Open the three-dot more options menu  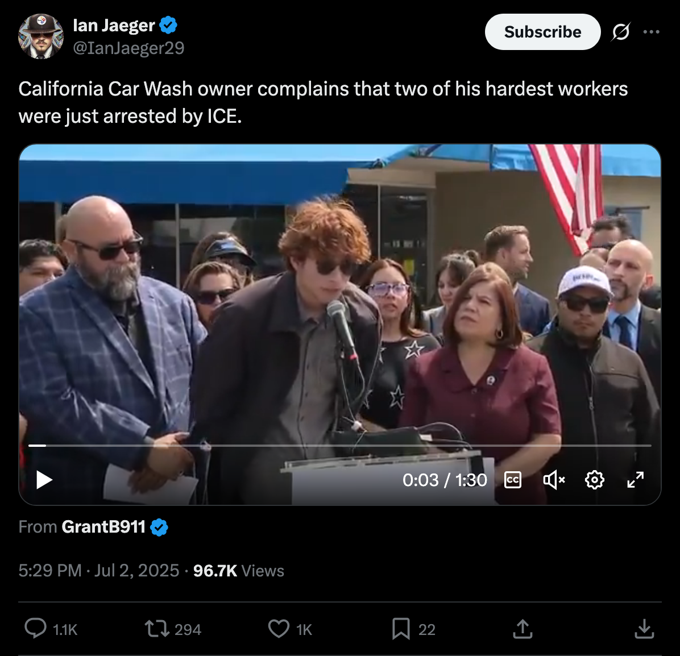(x=652, y=32)
